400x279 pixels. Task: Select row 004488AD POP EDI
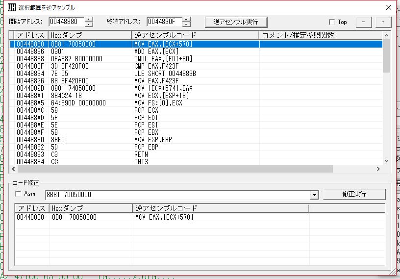click(196, 118)
